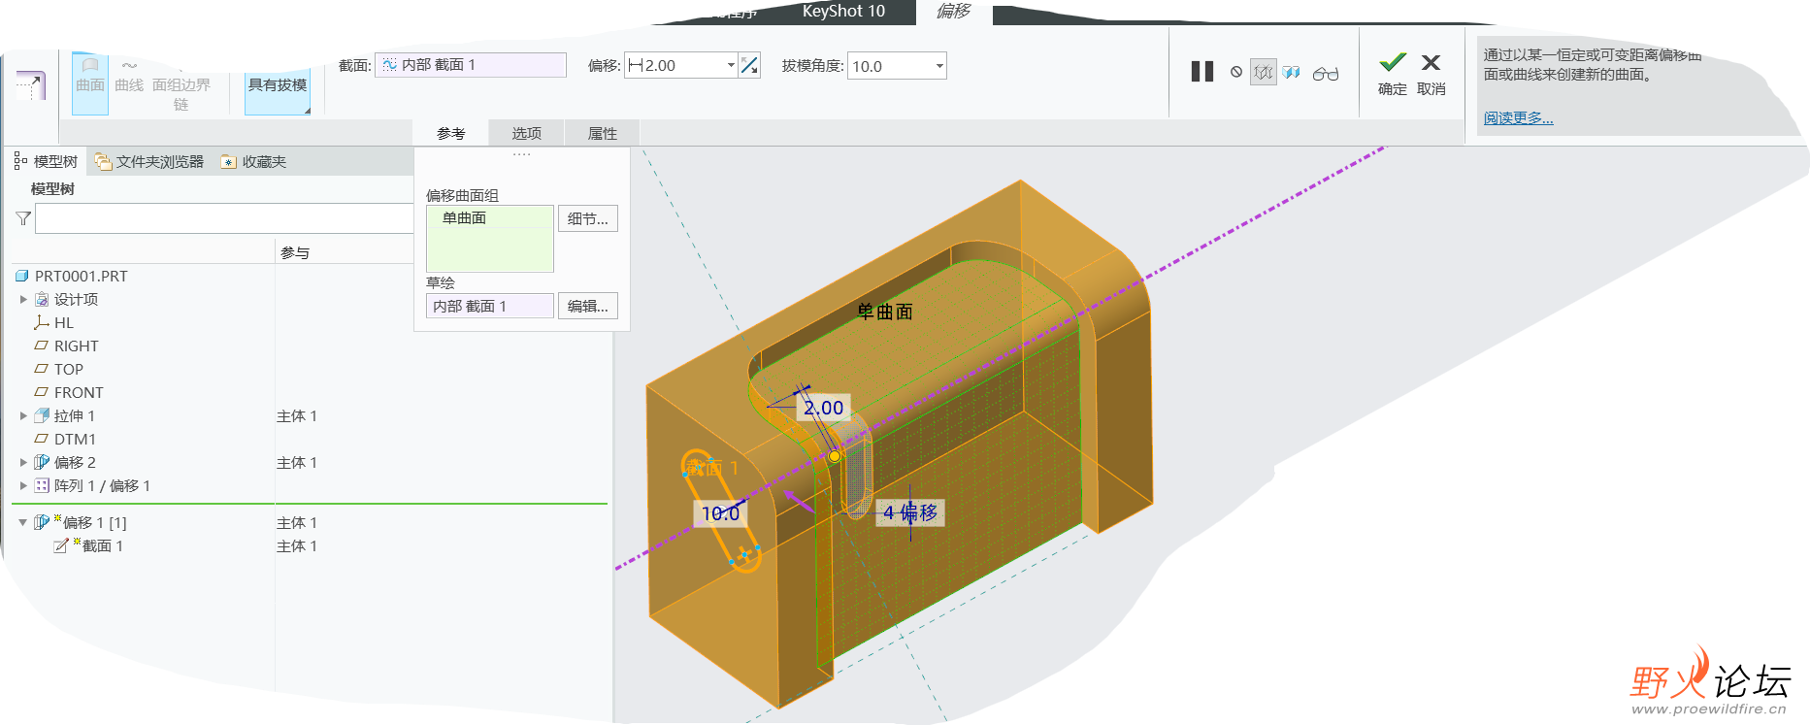Click the 内部 截面 1 field under 草绘
Image resolution: width=1810 pixels, height=725 pixels.
click(x=490, y=306)
